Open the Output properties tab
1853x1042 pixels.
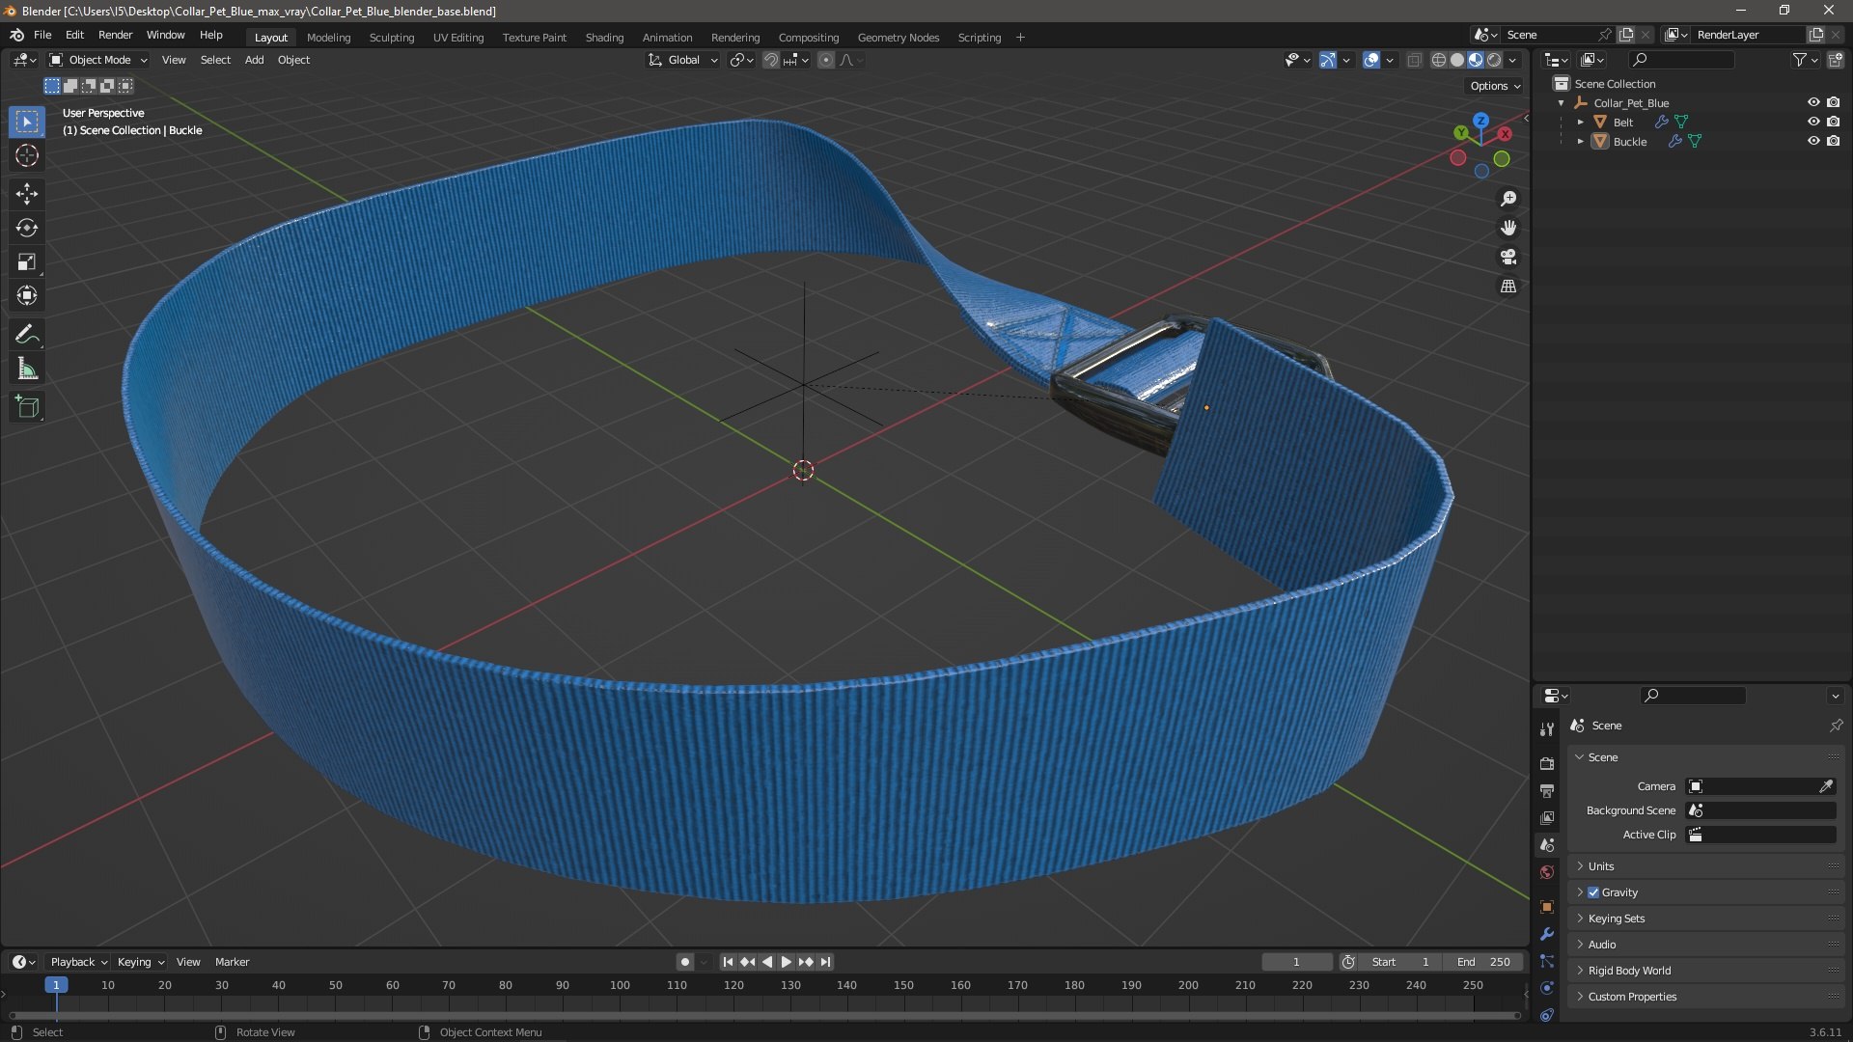pos(1547,790)
